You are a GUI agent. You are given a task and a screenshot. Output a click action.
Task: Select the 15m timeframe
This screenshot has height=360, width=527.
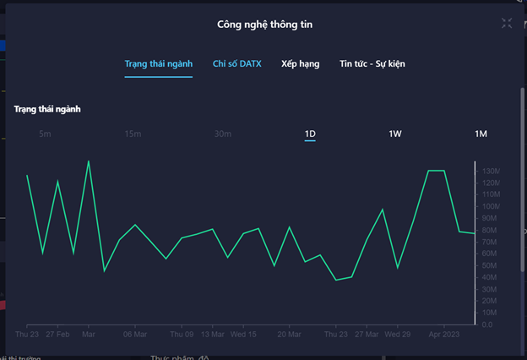(x=133, y=134)
